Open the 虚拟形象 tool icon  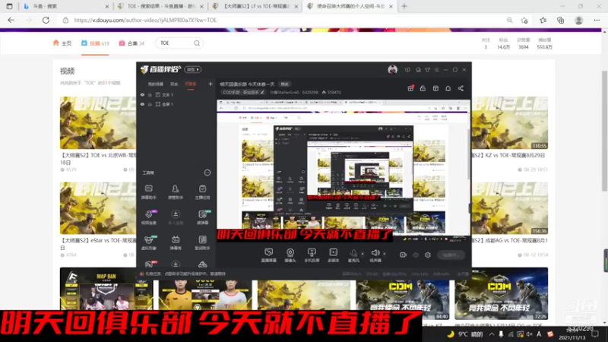click(148, 242)
